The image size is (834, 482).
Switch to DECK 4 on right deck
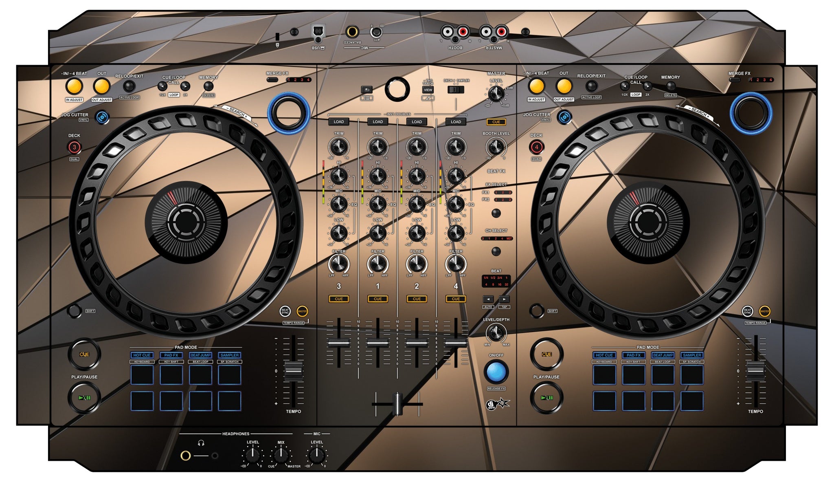click(x=536, y=147)
